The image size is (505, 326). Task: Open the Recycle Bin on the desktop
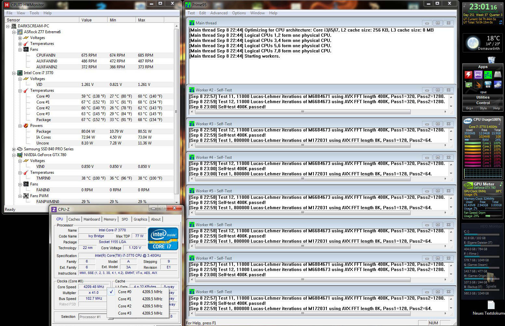491,60
